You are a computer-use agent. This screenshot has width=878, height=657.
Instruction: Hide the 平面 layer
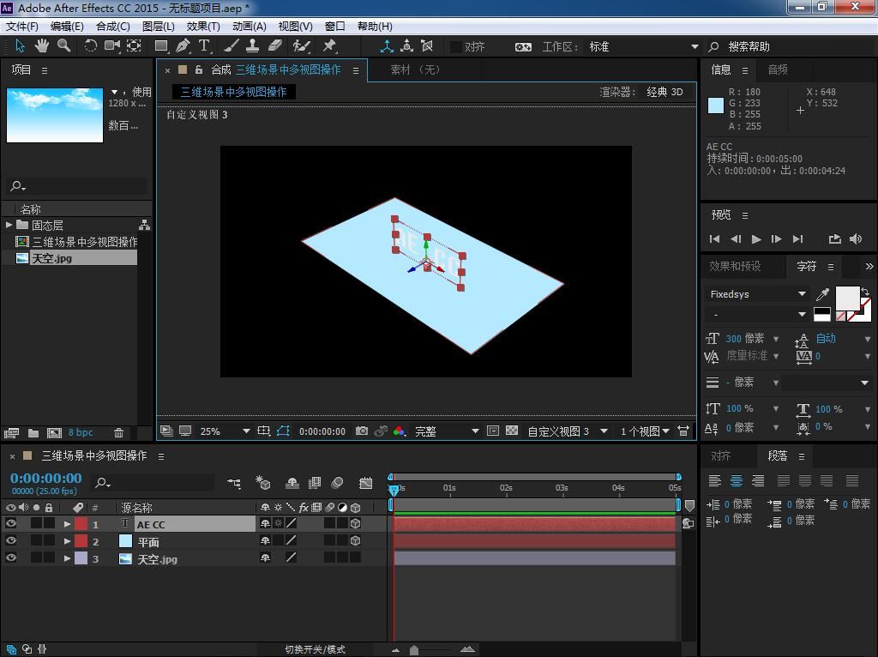pos(10,541)
